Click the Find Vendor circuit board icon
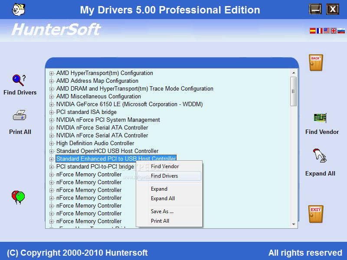 coord(320,118)
